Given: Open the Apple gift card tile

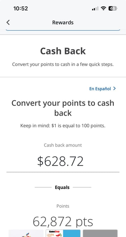Looking at the screenshot, I should 26,233.
